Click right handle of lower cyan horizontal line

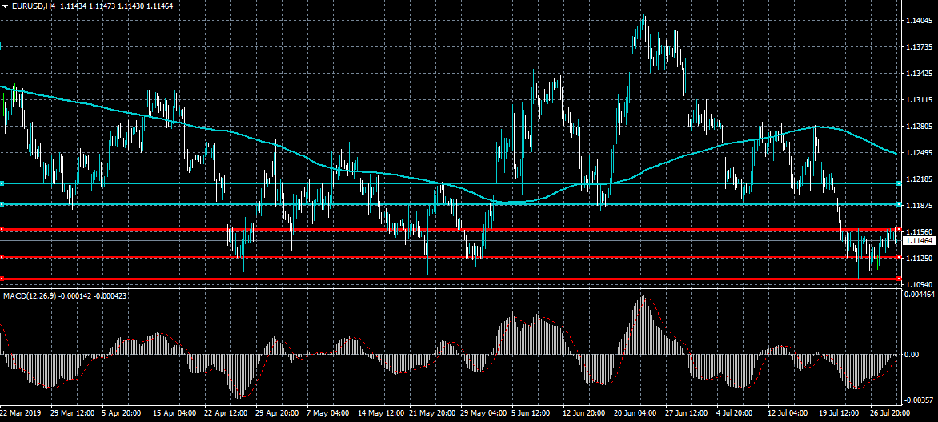point(900,204)
